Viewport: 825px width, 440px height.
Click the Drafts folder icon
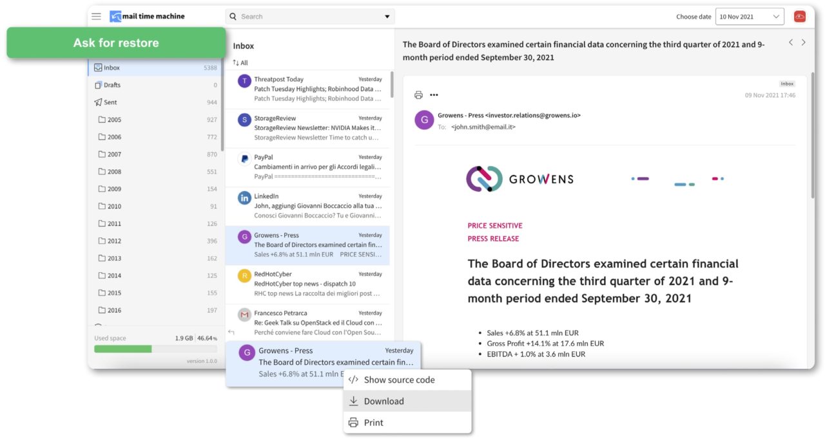point(98,85)
